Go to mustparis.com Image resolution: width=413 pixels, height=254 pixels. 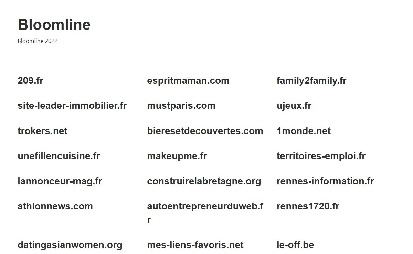pos(181,106)
